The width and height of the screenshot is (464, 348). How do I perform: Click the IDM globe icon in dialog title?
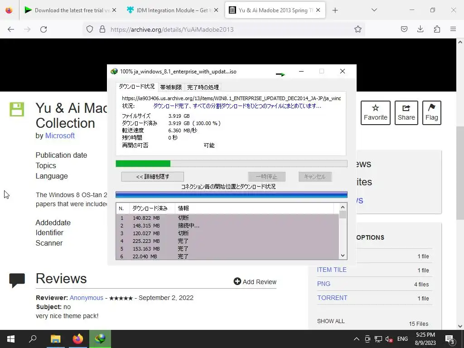tap(114, 71)
